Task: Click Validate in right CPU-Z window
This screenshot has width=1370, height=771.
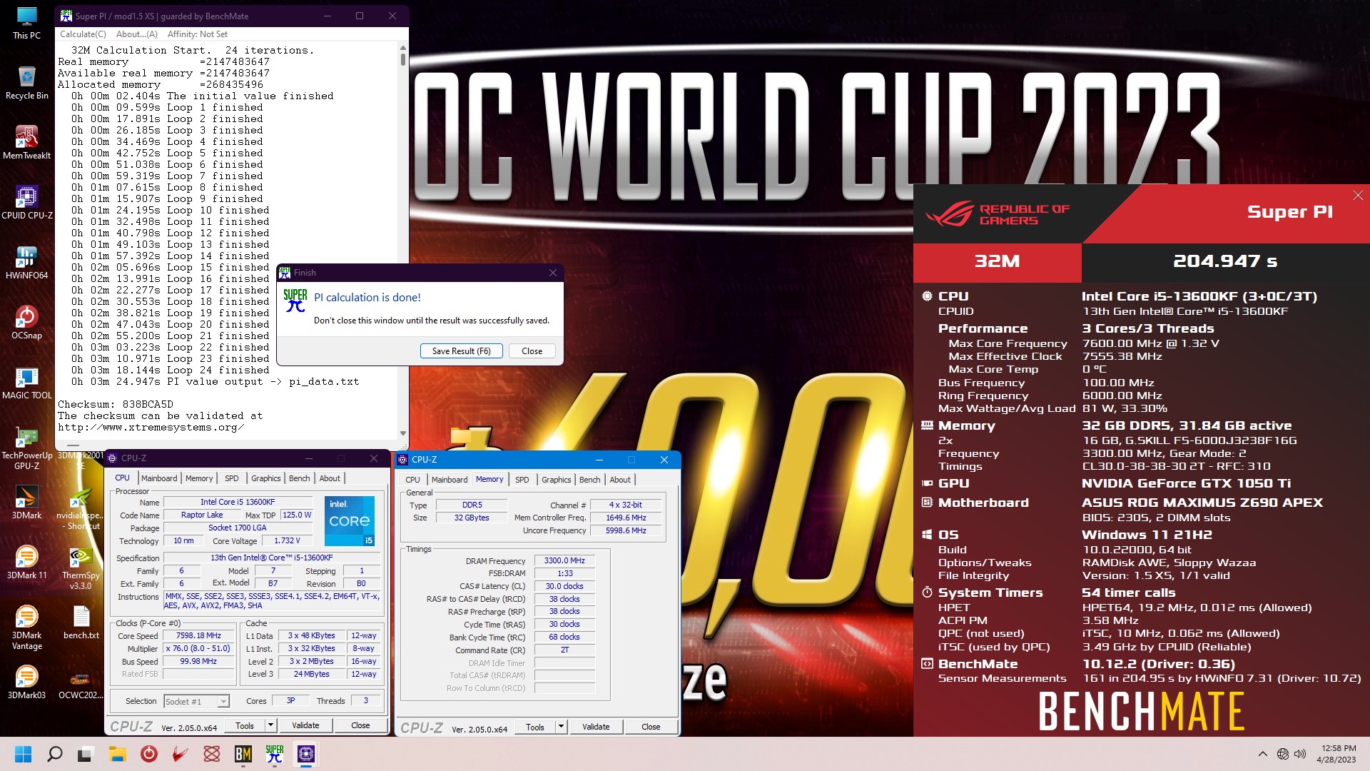Action: (596, 727)
